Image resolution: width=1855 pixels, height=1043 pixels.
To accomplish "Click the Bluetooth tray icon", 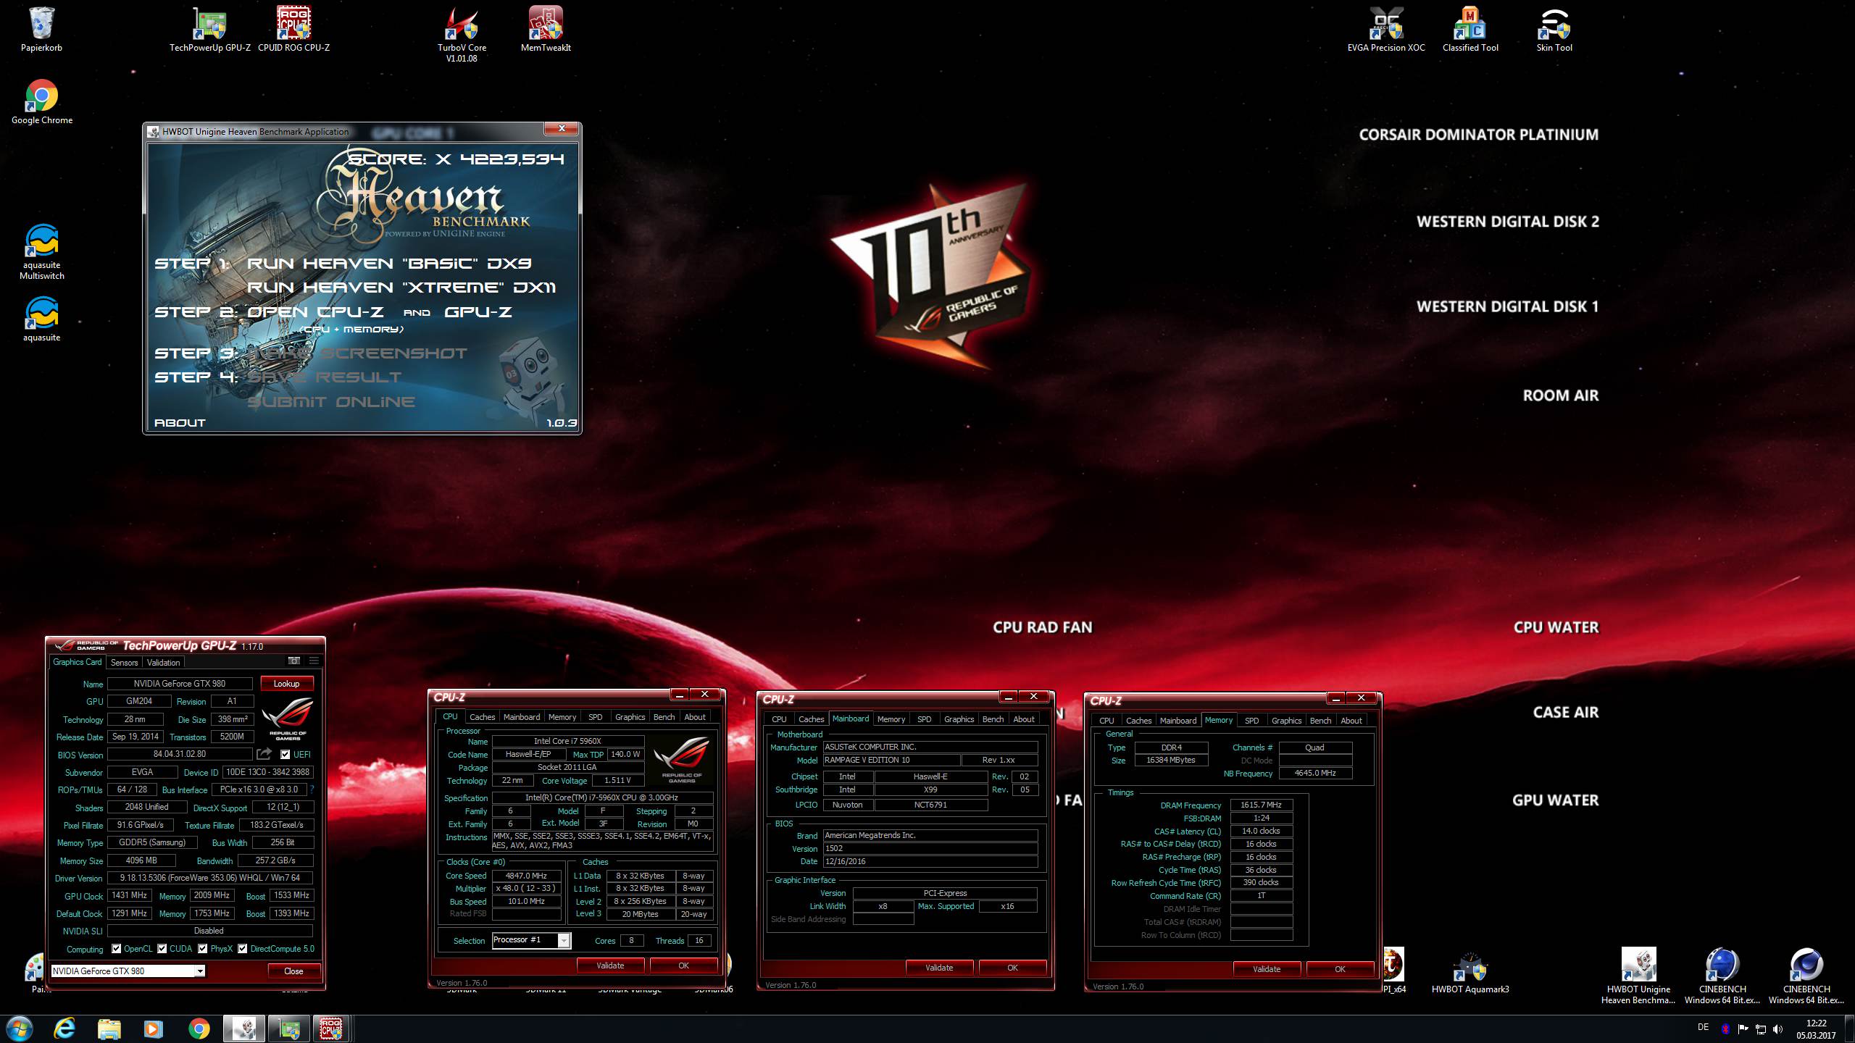I will click(1725, 1029).
